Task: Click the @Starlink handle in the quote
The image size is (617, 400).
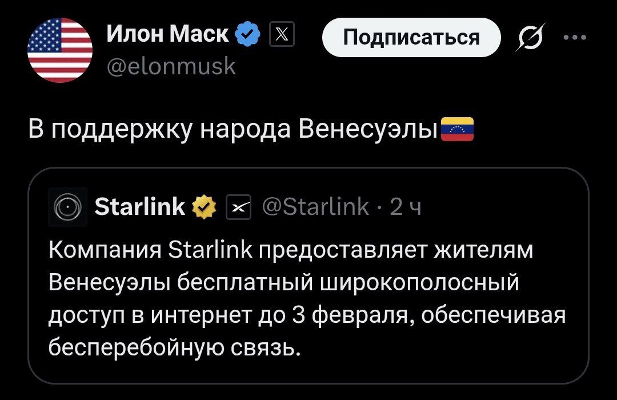Action: (315, 206)
